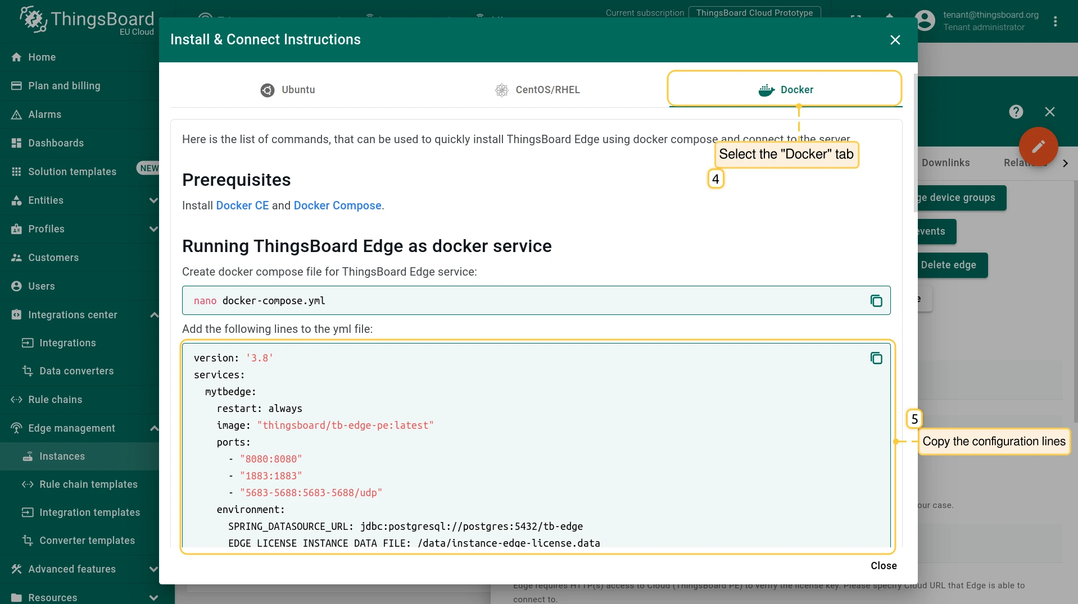Open the Docker Compose link
This screenshot has width=1078, height=604.
tap(337, 205)
